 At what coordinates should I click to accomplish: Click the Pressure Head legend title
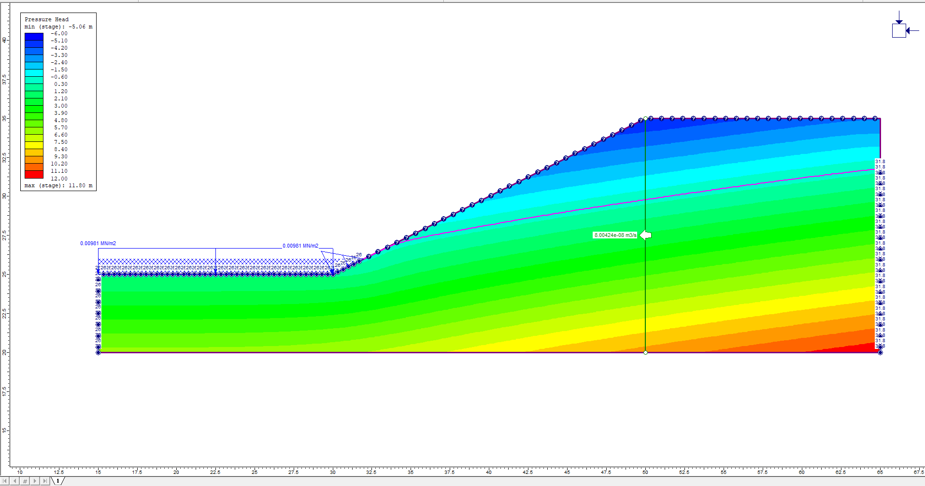tap(46, 19)
